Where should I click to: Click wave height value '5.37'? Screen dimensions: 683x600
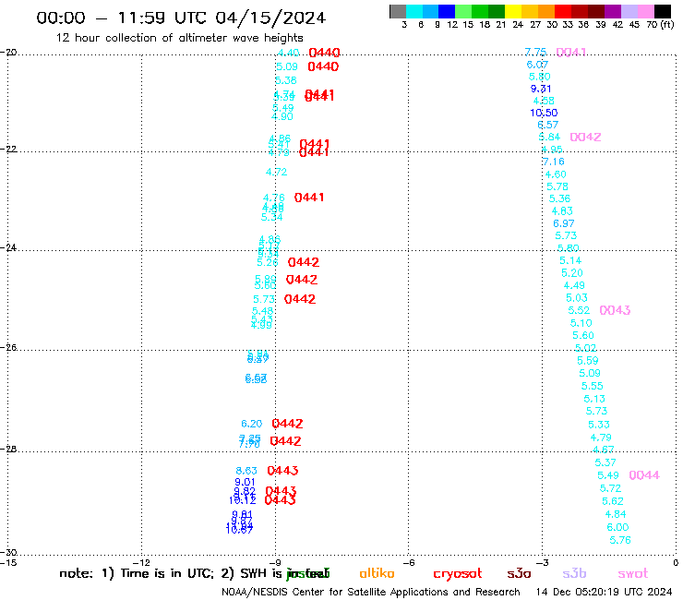605,462
